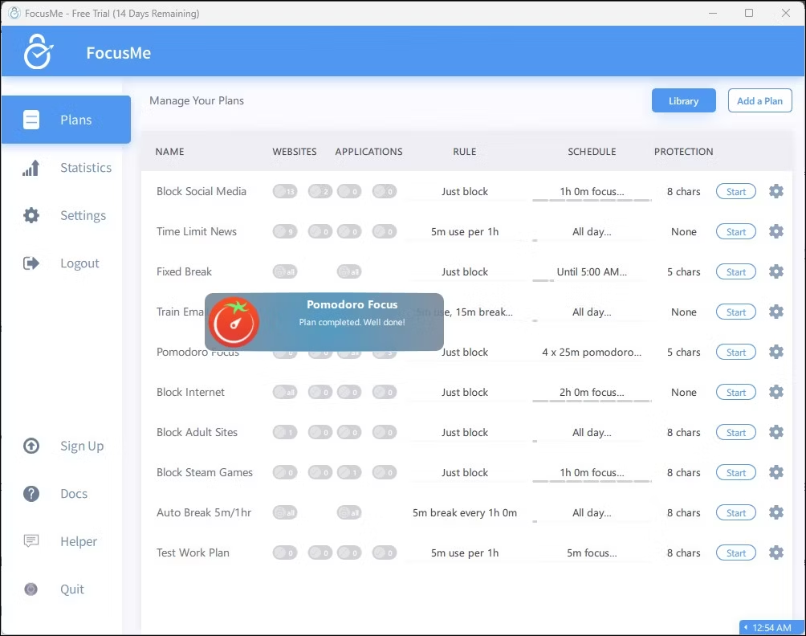The image size is (806, 636).
Task: Click the 'Manage Your Plans' heading
Action: 197,100
